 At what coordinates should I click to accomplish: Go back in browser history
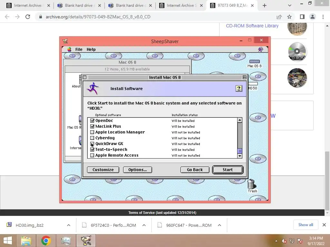[x=7, y=17]
